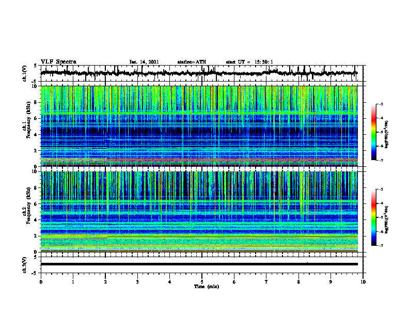The image size is (409, 316).
Task: Click time axis tick label "9"
Action: (x=331, y=282)
